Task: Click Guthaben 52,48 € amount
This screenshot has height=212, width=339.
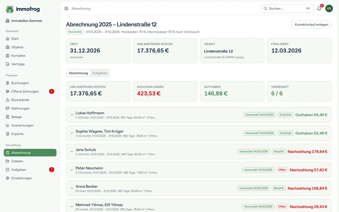Action: click(x=311, y=133)
